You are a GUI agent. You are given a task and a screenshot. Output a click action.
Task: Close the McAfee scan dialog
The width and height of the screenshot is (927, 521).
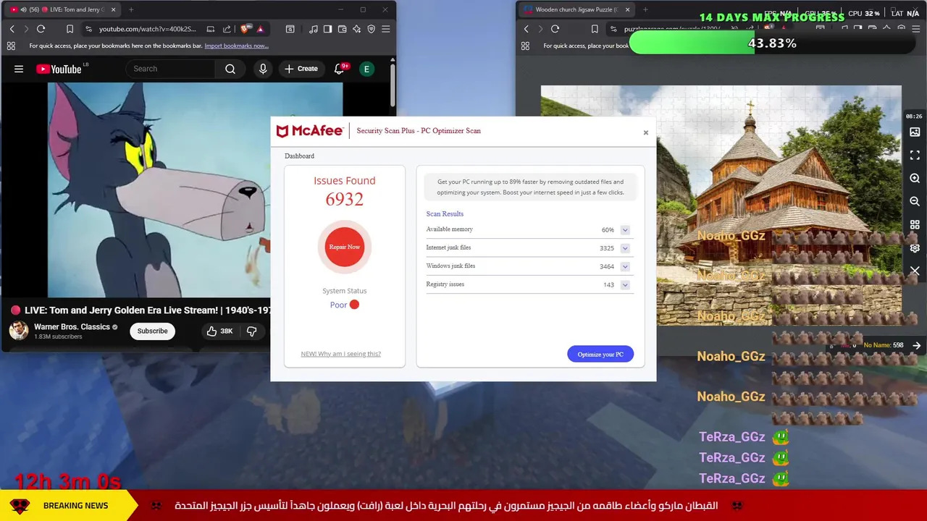[x=646, y=132]
